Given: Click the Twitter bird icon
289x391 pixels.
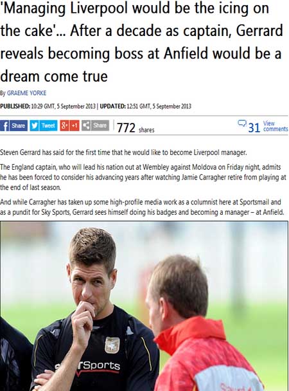Looking at the screenshot, I should (x=34, y=125).
